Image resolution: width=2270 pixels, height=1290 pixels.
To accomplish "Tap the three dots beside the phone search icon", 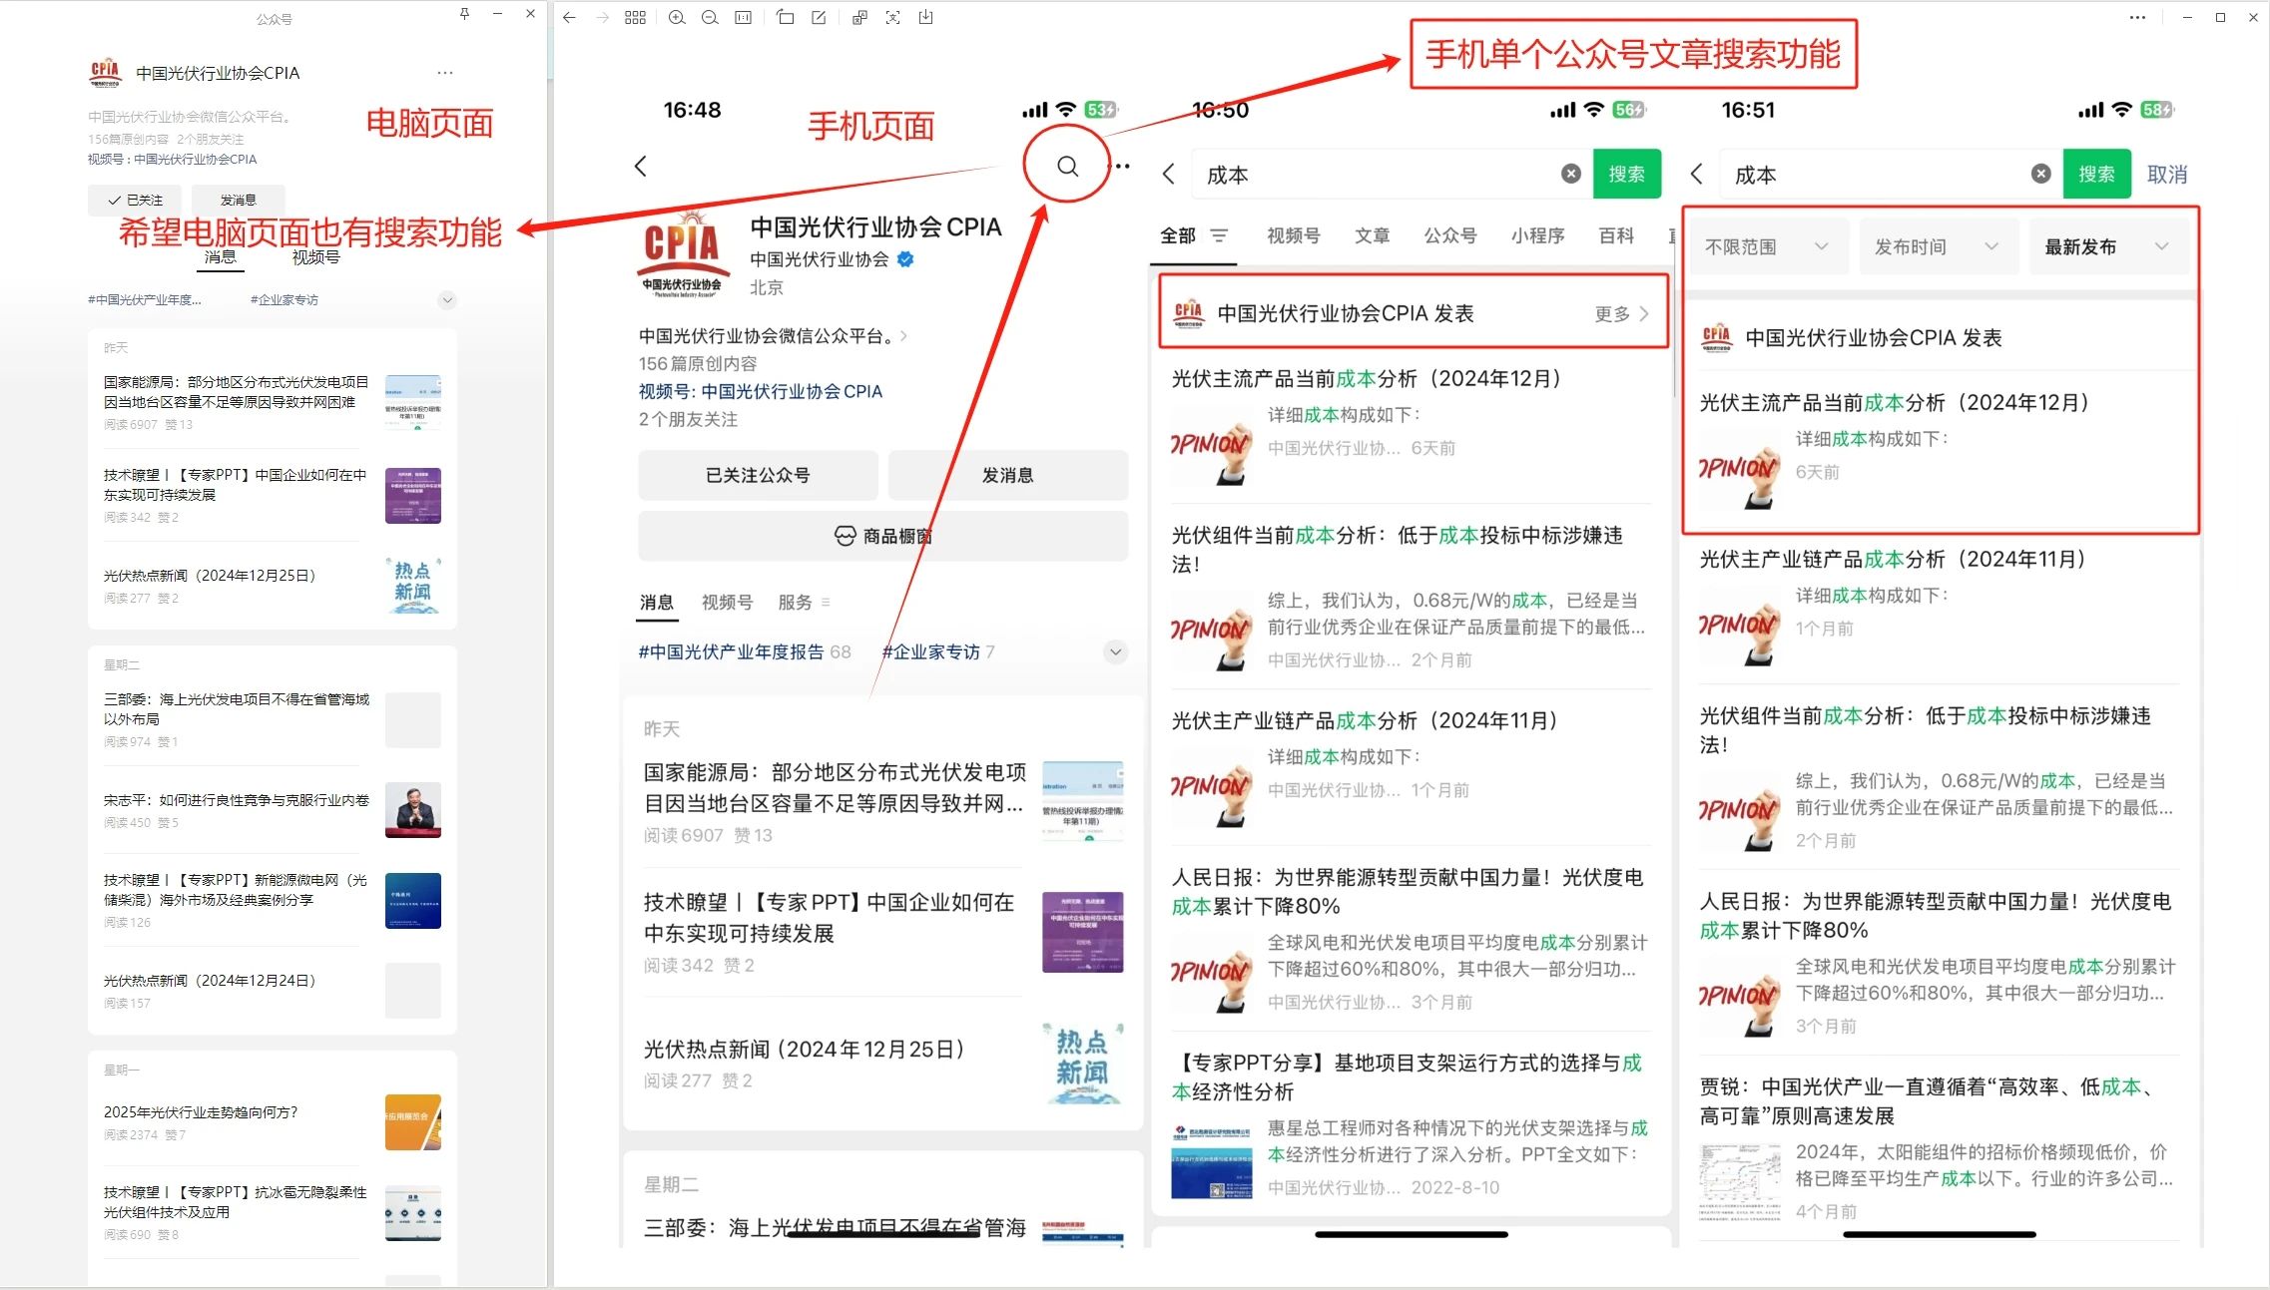I will point(1123,166).
